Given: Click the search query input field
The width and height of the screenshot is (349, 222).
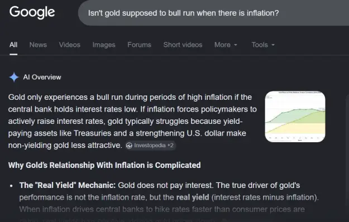Looking at the screenshot, I should 214,13.
